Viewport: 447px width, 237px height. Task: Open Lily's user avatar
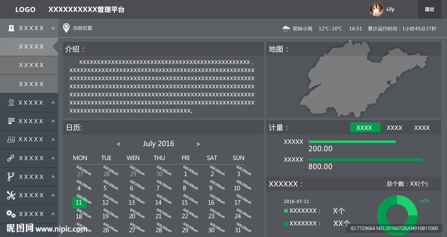click(376, 9)
